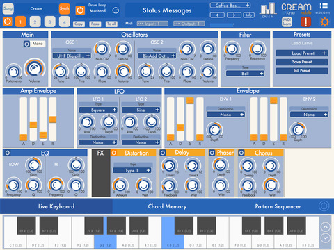Open the settings gear icon
Screen dimensions: 334x250
click(324, 22)
